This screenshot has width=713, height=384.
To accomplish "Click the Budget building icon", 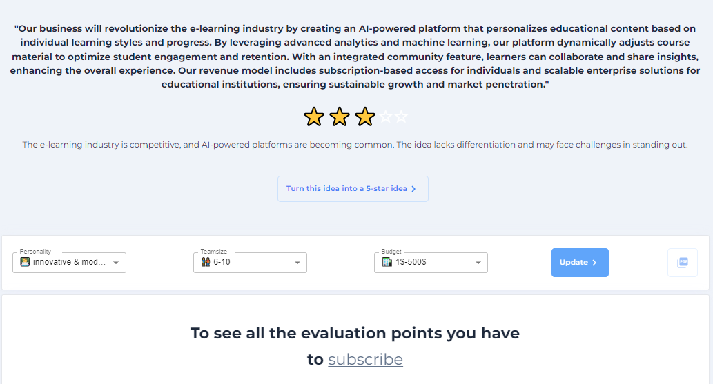I will 387,262.
